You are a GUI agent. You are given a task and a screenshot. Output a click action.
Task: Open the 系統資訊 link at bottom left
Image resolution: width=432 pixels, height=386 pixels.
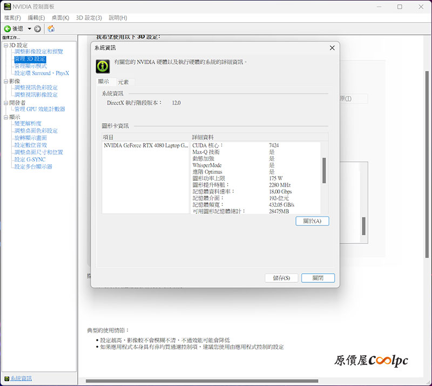21,378
